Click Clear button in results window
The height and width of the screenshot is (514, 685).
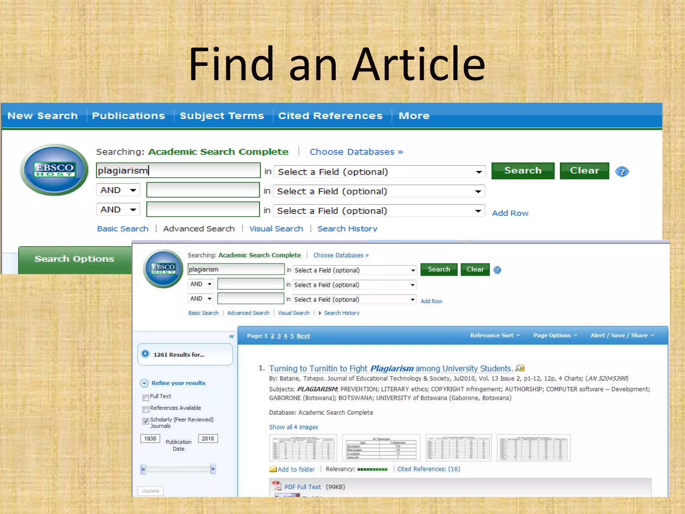tap(475, 269)
